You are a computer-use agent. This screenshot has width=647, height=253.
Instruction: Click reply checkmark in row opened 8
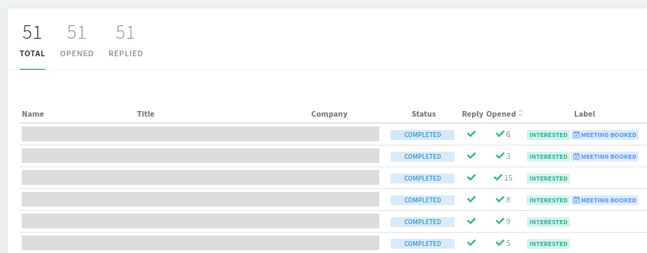pyautogui.click(x=471, y=199)
